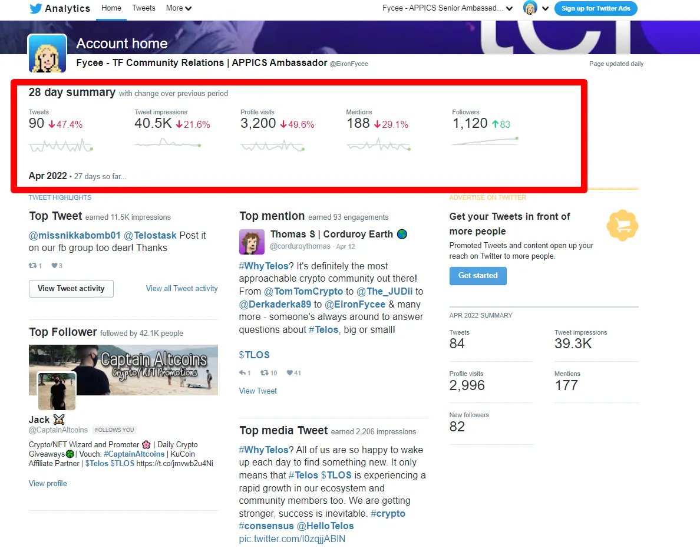The width and height of the screenshot is (700, 548).
Task: Click the #Telos hashtag in Top mention
Action: pos(323,329)
